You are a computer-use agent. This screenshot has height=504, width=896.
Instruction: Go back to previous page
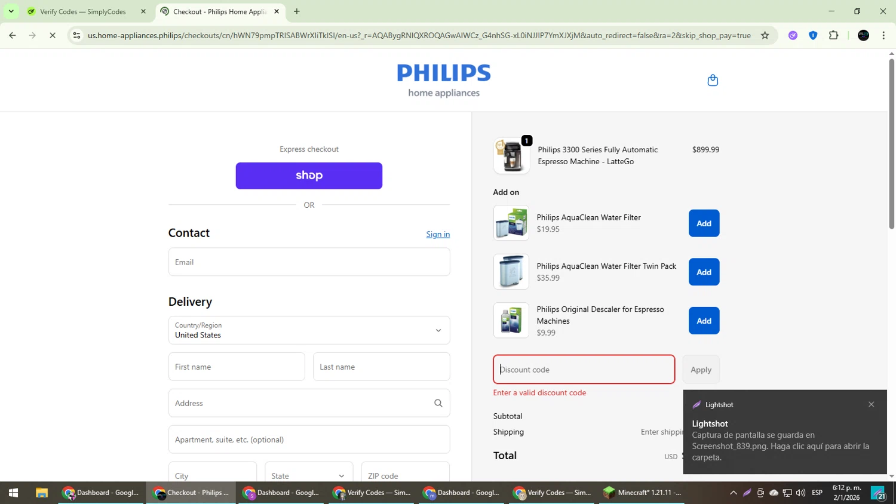click(x=13, y=35)
